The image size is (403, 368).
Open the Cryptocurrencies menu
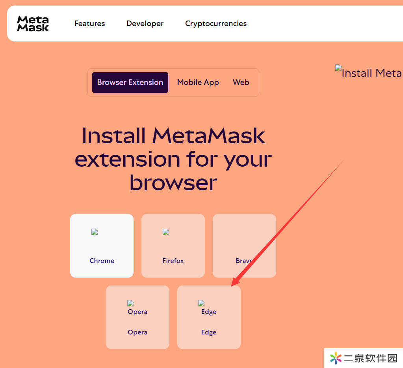click(216, 23)
